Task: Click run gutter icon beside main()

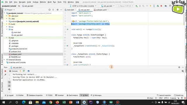Action: (67, 29)
